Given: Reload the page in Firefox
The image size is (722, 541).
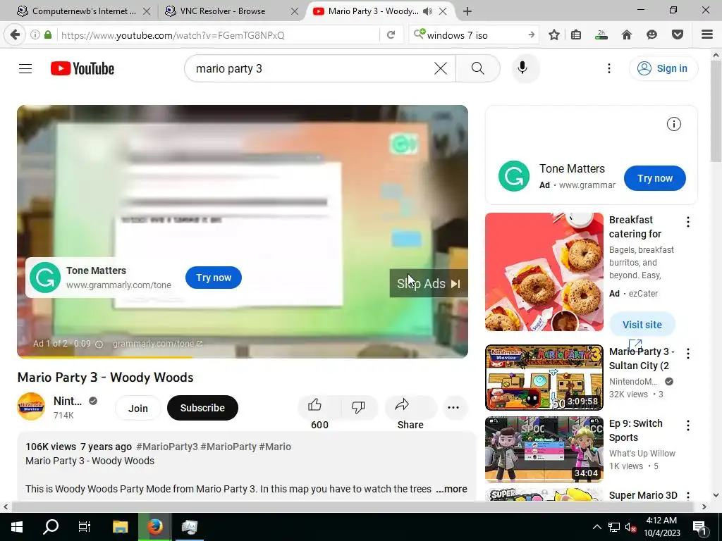Looking at the screenshot, I should point(391,35).
